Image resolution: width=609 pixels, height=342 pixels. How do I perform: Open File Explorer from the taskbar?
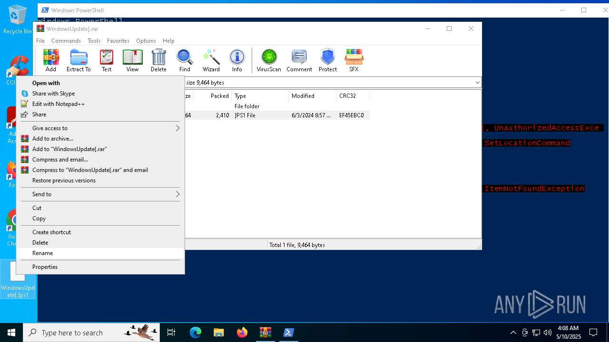tap(219, 332)
